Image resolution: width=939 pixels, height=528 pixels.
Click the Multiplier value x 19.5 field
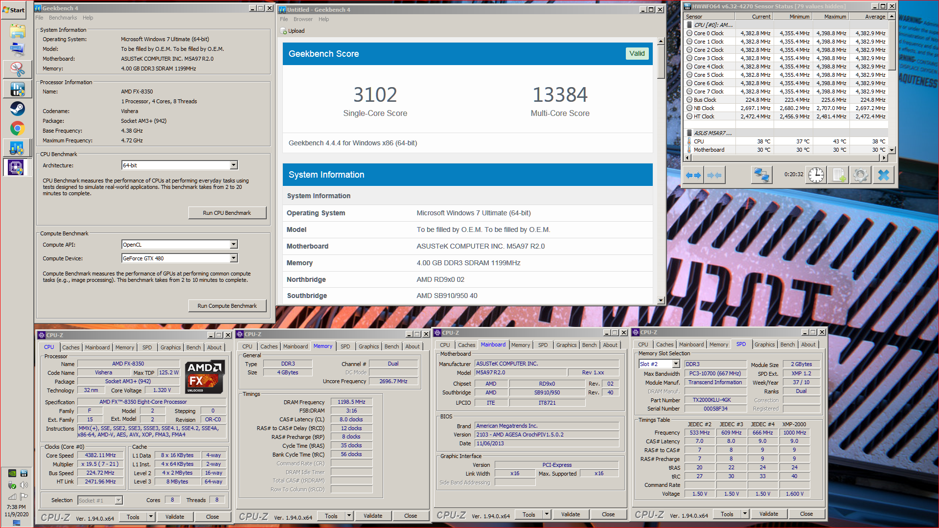pos(100,464)
